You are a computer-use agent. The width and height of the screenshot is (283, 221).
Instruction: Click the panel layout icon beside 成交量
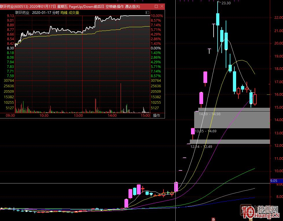148,12
